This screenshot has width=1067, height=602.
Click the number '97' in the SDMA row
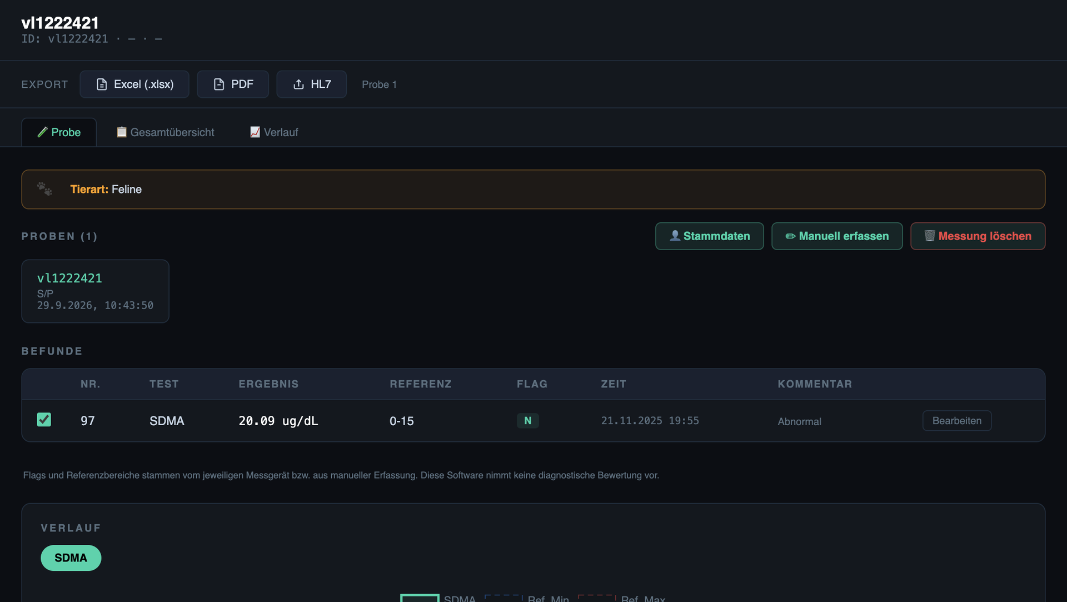click(x=87, y=421)
